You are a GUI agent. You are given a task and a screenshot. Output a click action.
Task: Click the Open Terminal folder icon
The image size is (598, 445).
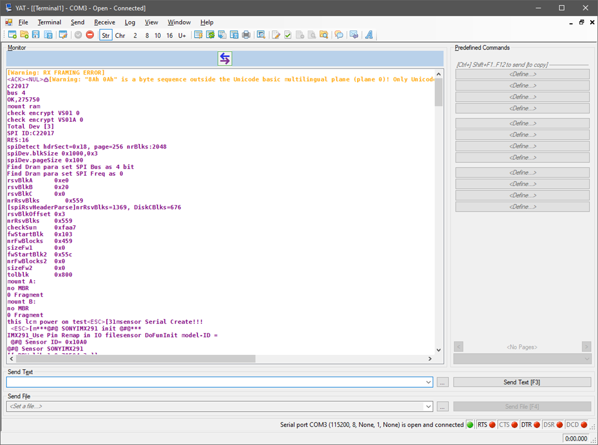coord(24,35)
